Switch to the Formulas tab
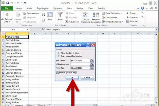 click(58, 8)
